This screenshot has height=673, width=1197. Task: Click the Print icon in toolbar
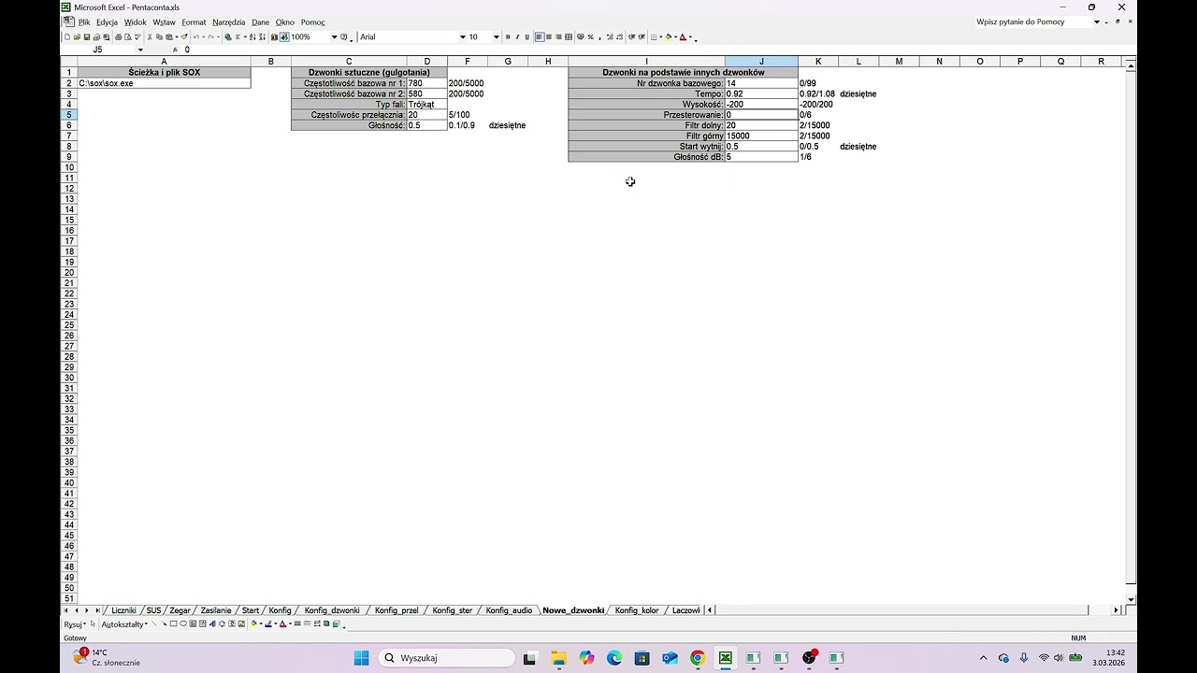[118, 37]
